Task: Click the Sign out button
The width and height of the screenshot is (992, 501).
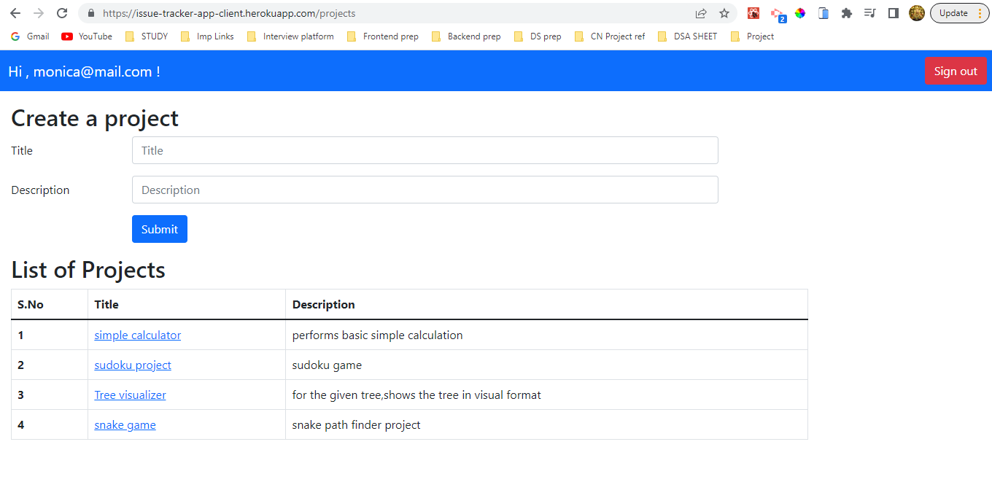Action: 956,71
